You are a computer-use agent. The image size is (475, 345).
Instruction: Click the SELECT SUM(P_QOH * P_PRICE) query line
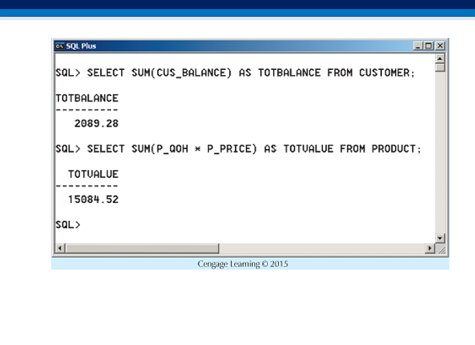click(238, 149)
